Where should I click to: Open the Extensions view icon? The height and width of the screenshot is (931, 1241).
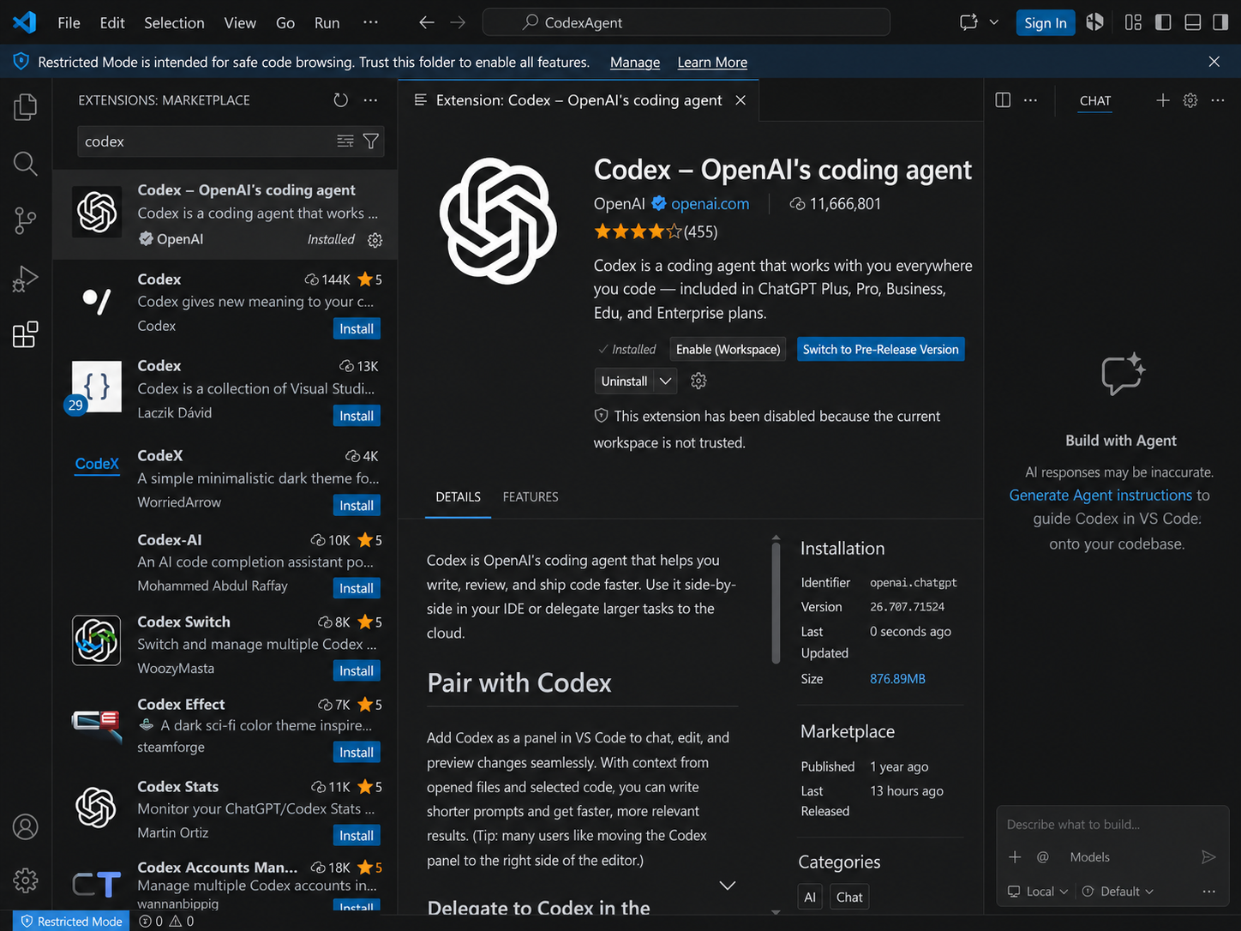(26, 334)
